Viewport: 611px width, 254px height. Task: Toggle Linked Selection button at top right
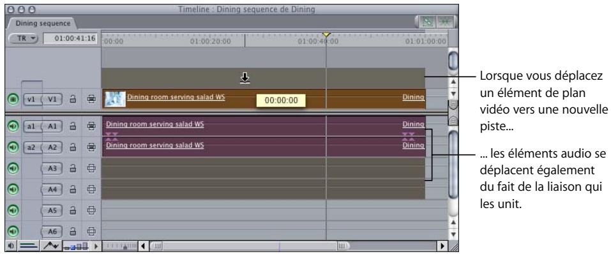click(x=428, y=22)
